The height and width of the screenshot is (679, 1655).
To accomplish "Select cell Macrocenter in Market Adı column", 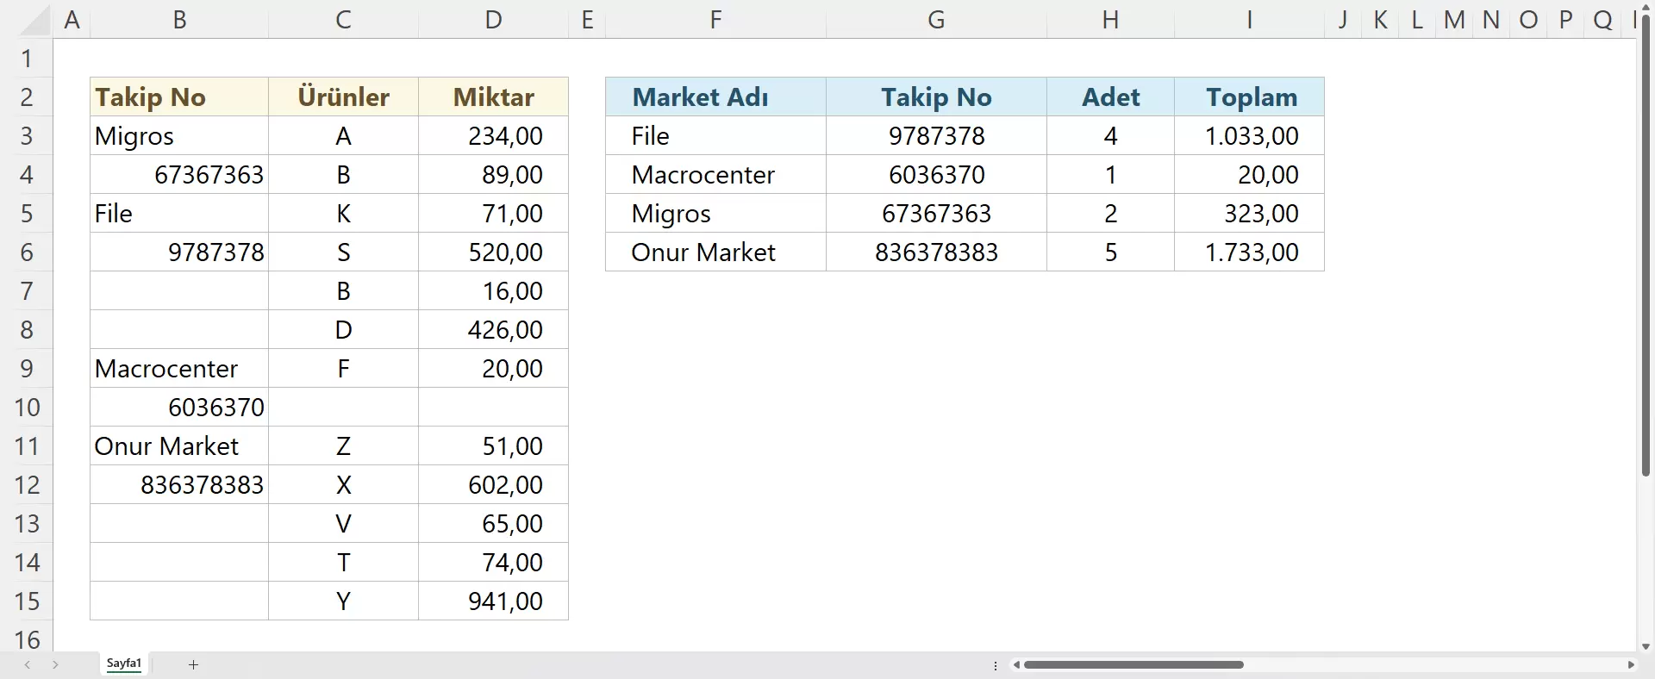I will pyautogui.click(x=715, y=174).
